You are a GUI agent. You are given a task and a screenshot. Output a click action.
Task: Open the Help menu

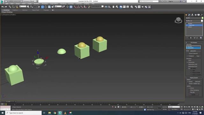point(93,4)
